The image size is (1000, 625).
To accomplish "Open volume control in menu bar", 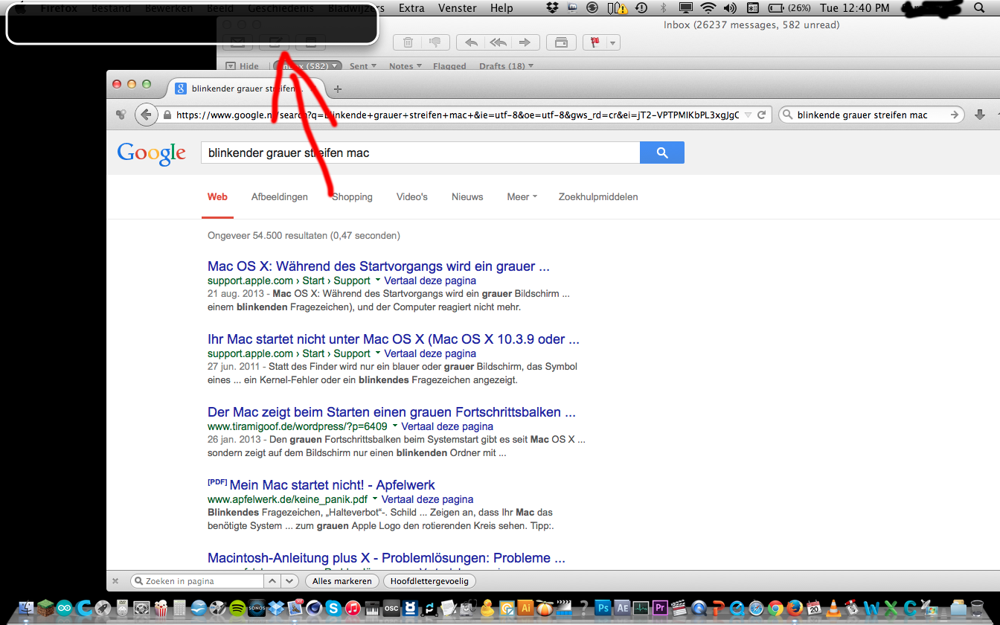I will click(730, 8).
